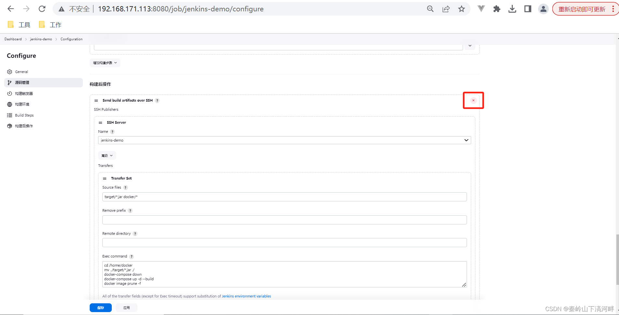Screen dimensions: 619x315
Task: Open the Jenkins environment variables link
Action: [x=246, y=296]
